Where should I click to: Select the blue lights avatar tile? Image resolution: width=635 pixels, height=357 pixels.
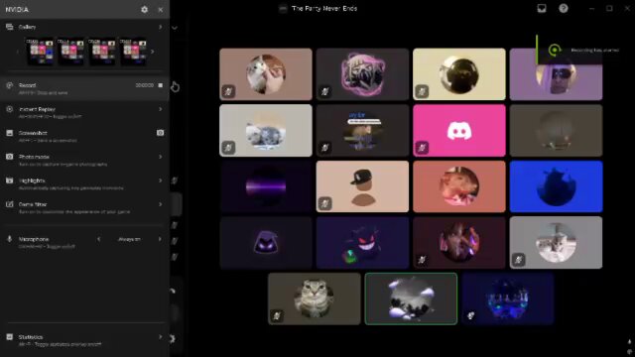point(508,298)
